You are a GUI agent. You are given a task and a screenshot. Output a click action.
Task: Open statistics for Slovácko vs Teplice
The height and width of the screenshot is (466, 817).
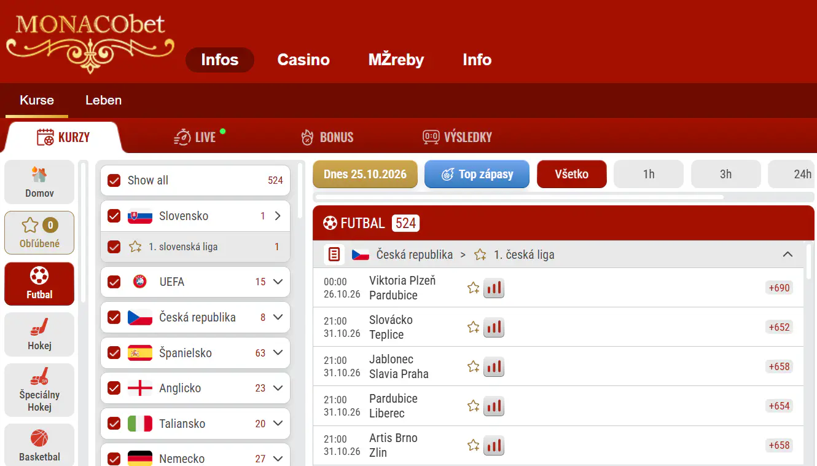coord(494,327)
